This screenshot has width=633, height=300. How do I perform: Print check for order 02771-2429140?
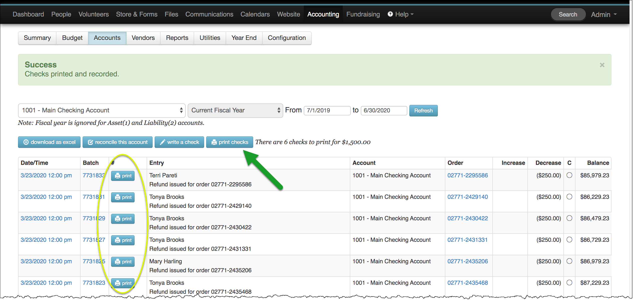[123, 197]
